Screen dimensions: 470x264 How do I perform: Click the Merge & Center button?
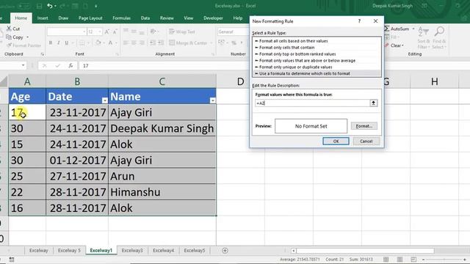tap(188, 43)
